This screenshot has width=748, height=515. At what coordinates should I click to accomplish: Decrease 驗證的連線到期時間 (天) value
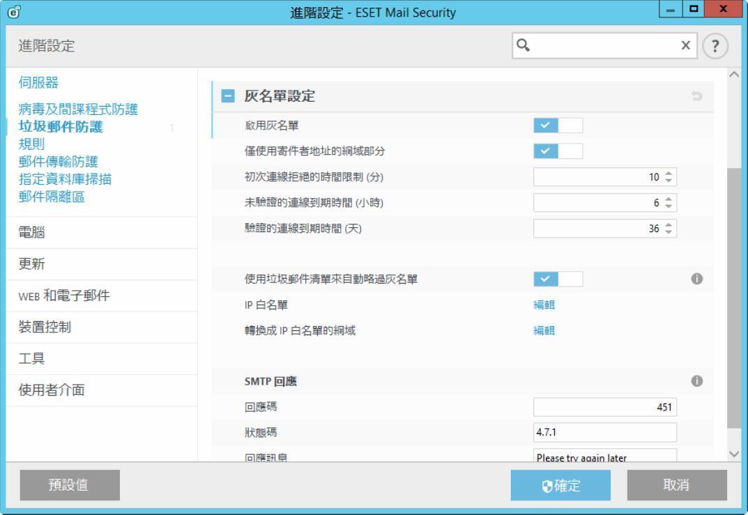[669, 232]
